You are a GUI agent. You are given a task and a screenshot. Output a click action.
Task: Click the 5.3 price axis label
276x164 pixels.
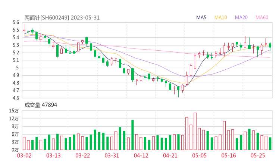pyautogui.click(x=16, y=45)
